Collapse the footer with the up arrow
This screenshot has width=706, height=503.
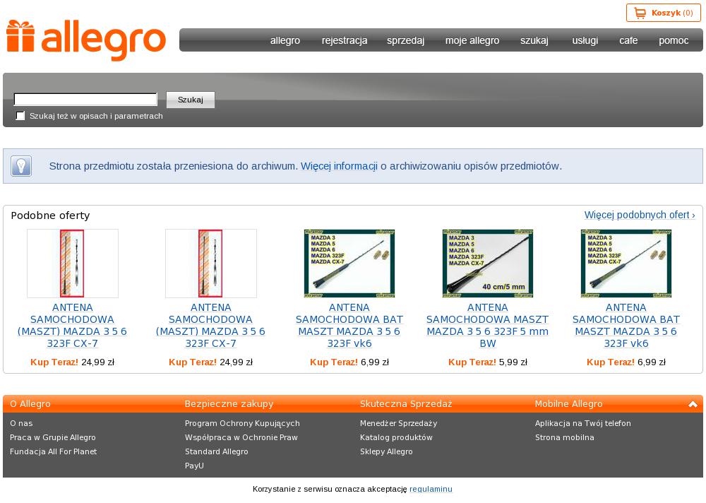[x=693, y=404]
